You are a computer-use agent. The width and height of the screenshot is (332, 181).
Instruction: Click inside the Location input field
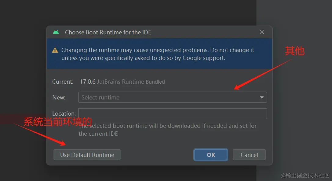pos(173,114)
